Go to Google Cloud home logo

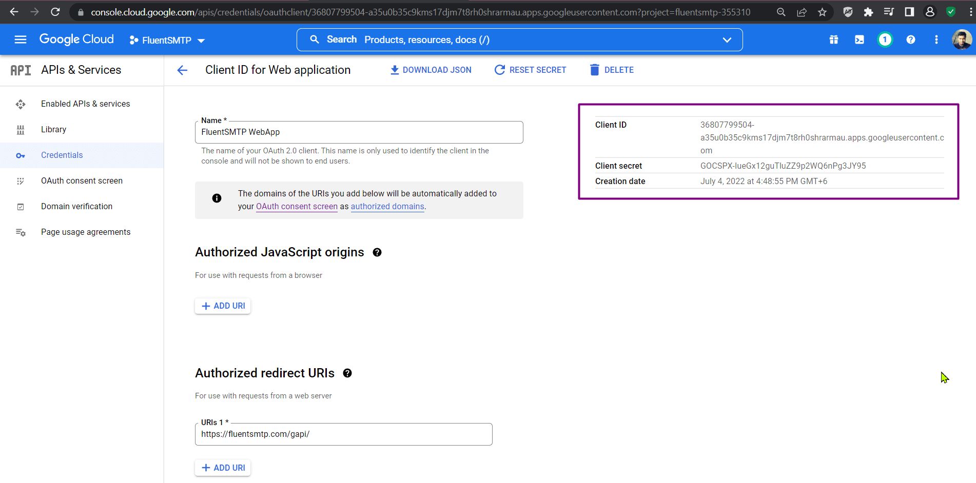pyautogui.click(x=76, y=39)
